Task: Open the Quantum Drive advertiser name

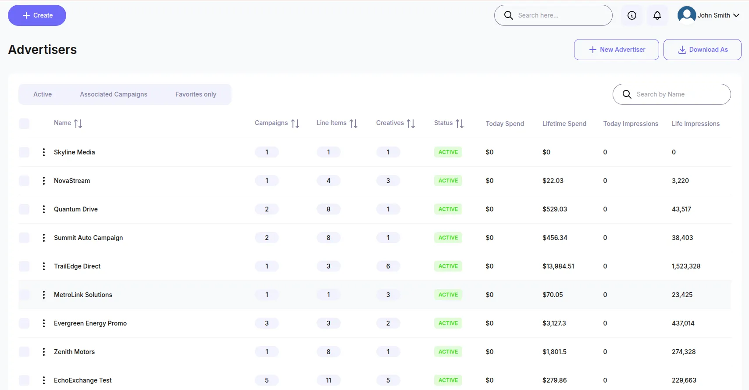Action: (x=76, y=209)
